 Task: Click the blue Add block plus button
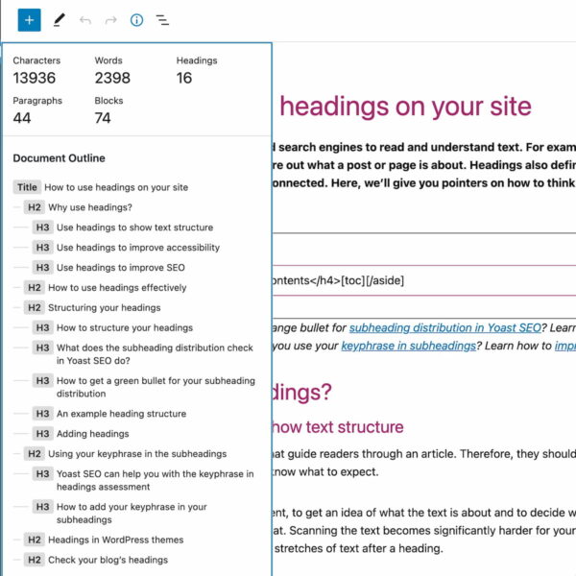coord(30,20)
